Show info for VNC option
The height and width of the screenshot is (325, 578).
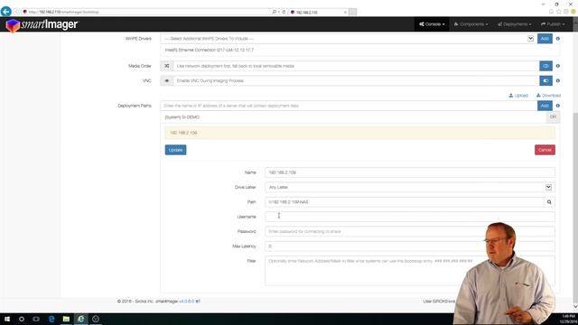558,80
